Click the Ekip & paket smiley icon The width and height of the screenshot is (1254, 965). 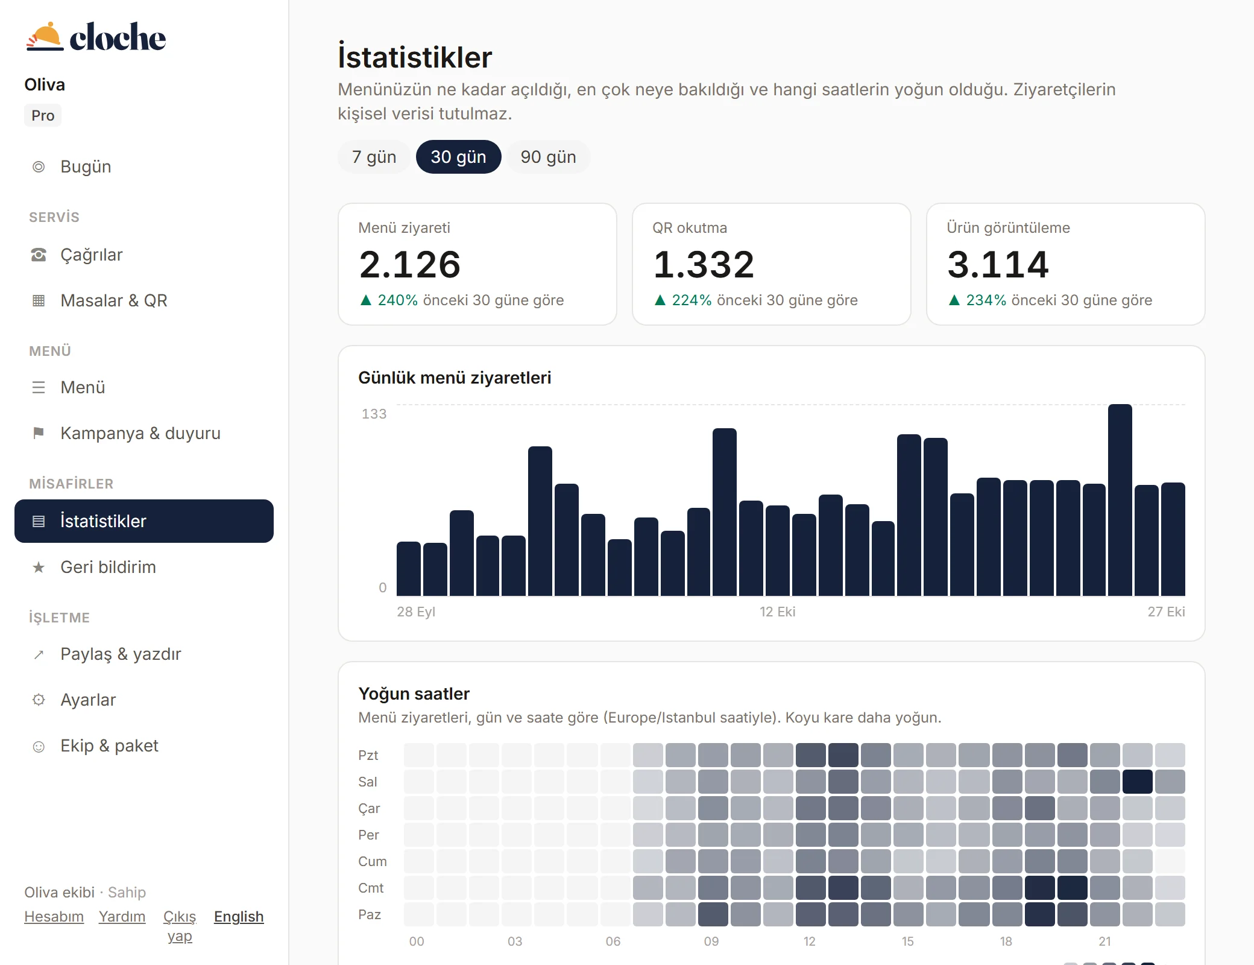pyautogui.click(x=39, y=747)
